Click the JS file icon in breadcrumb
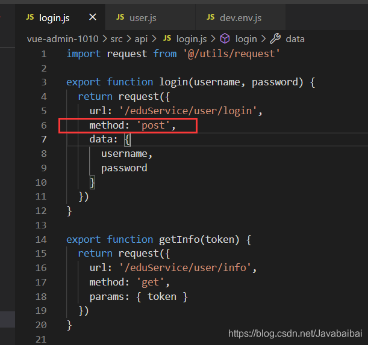This screenshot has height=345, width=368. (x=167, y=38)
